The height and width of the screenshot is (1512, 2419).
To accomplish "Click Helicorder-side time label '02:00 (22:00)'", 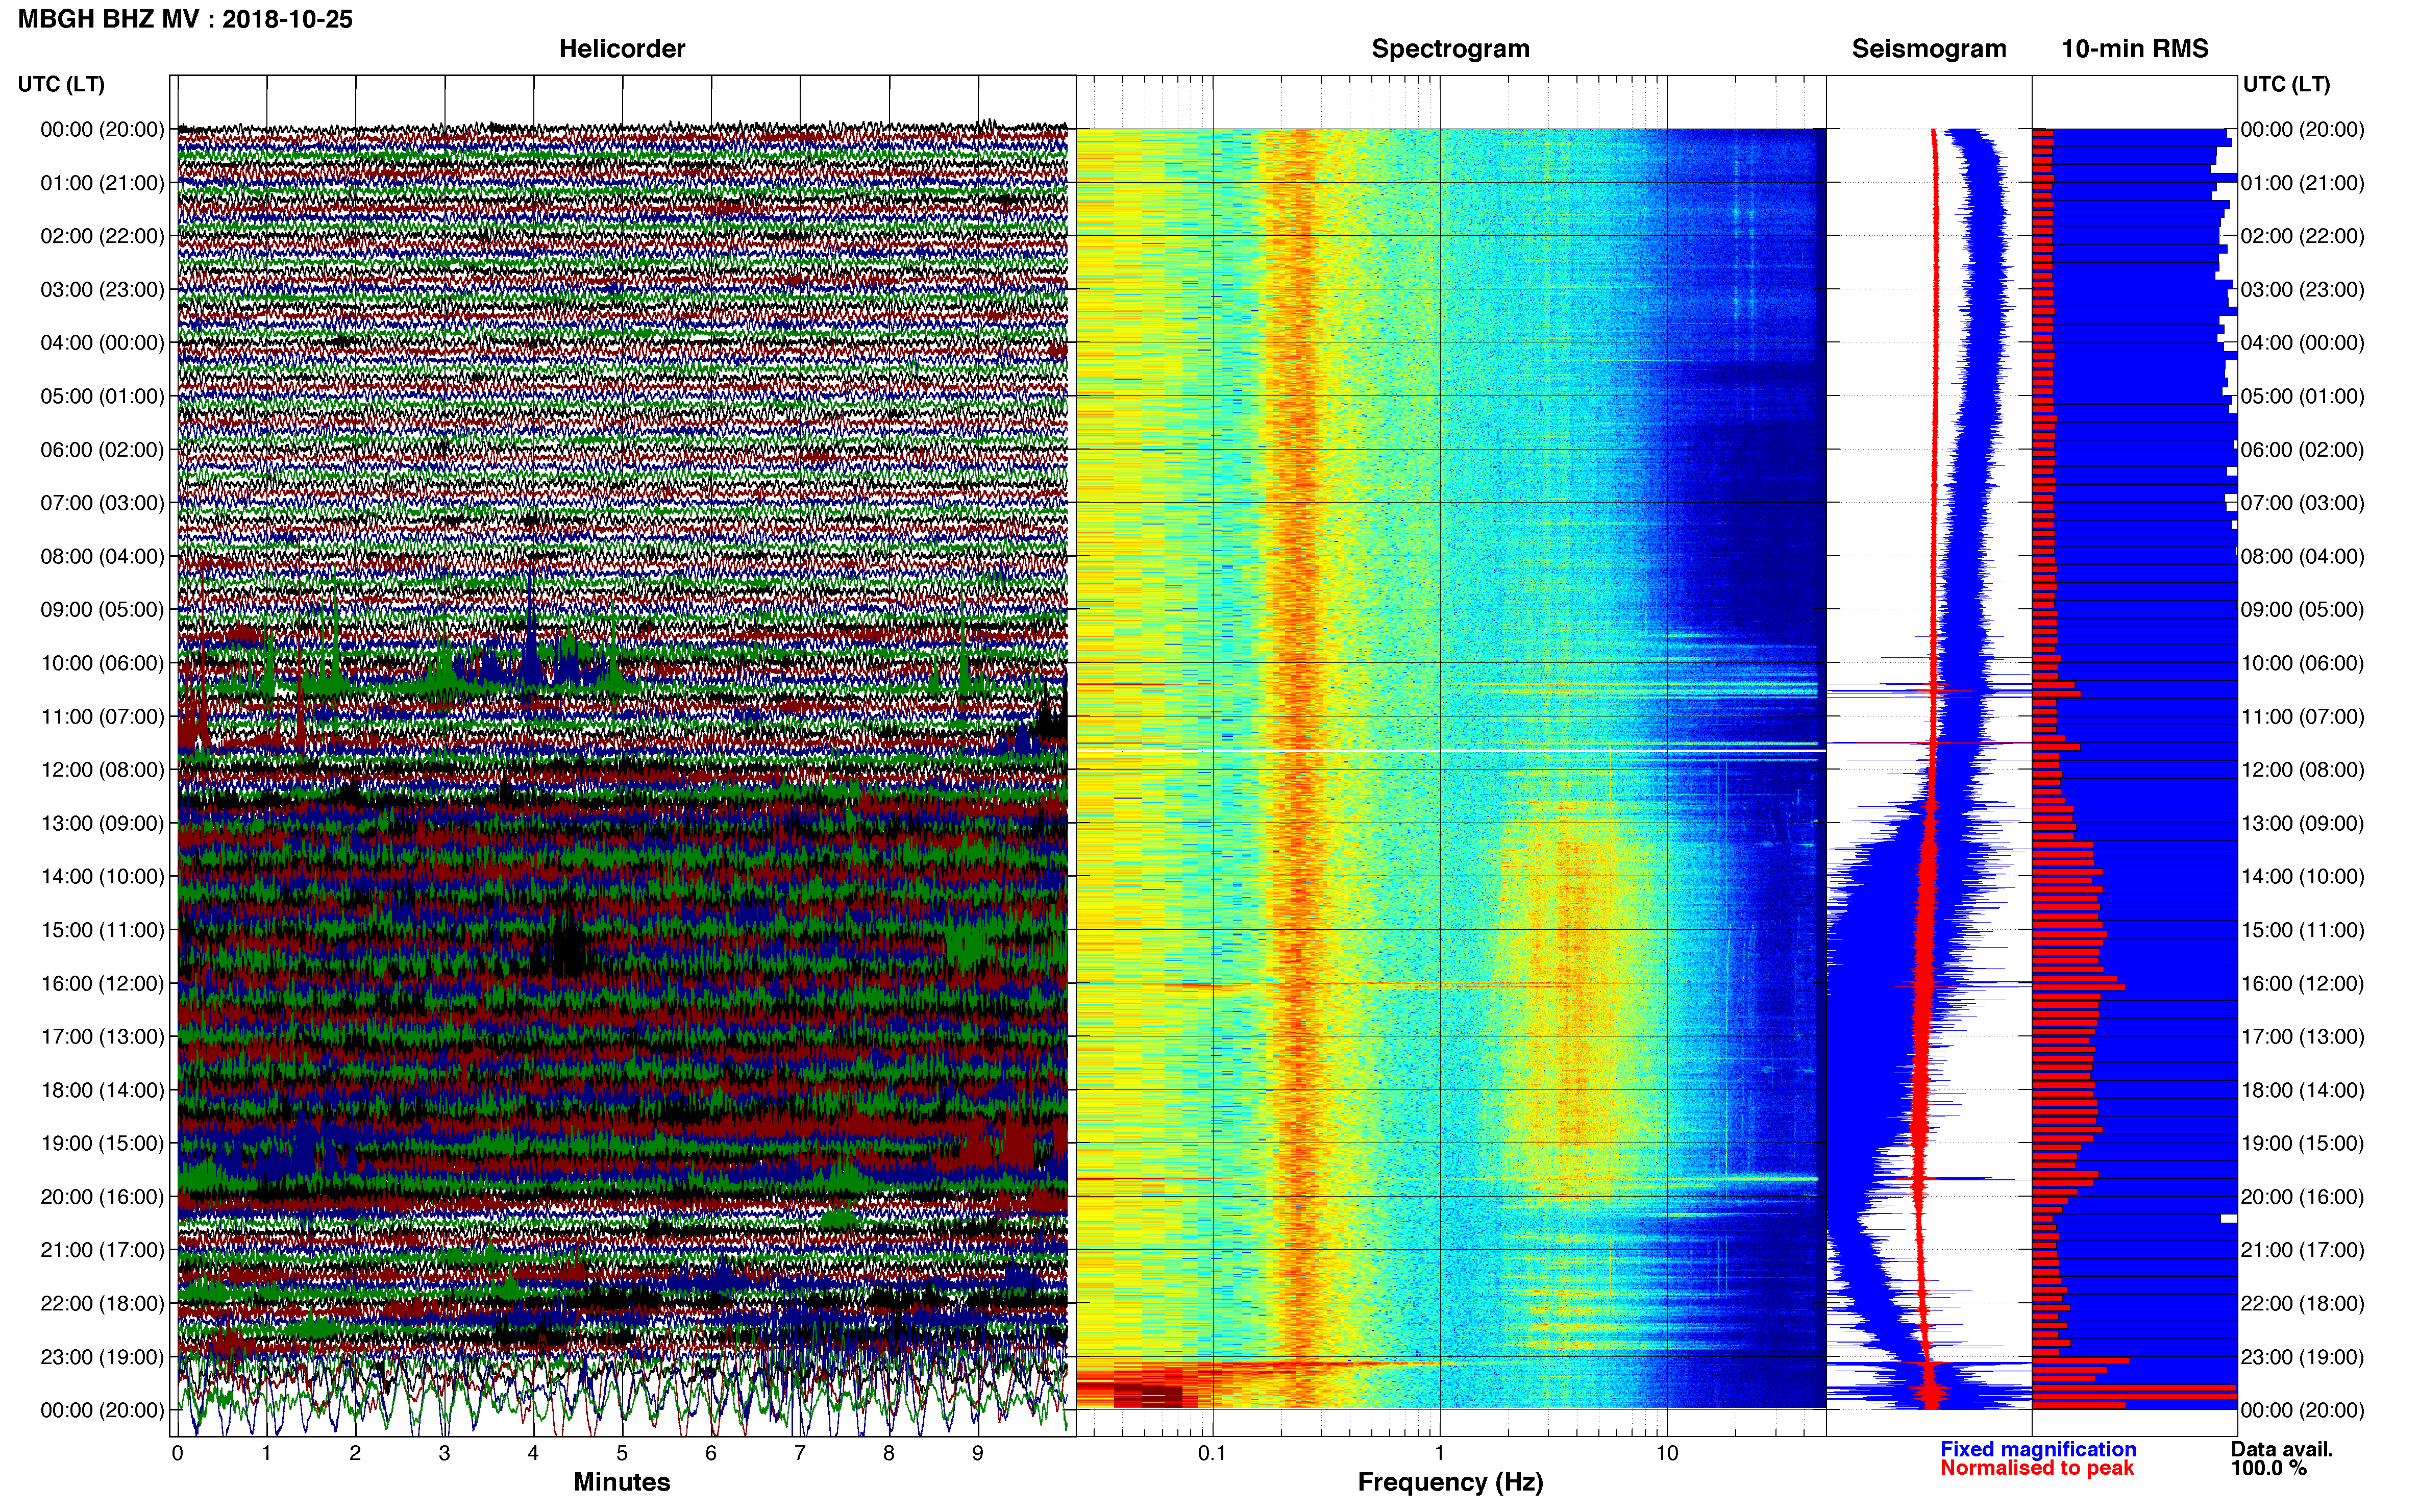I will [x=102, y=236].
